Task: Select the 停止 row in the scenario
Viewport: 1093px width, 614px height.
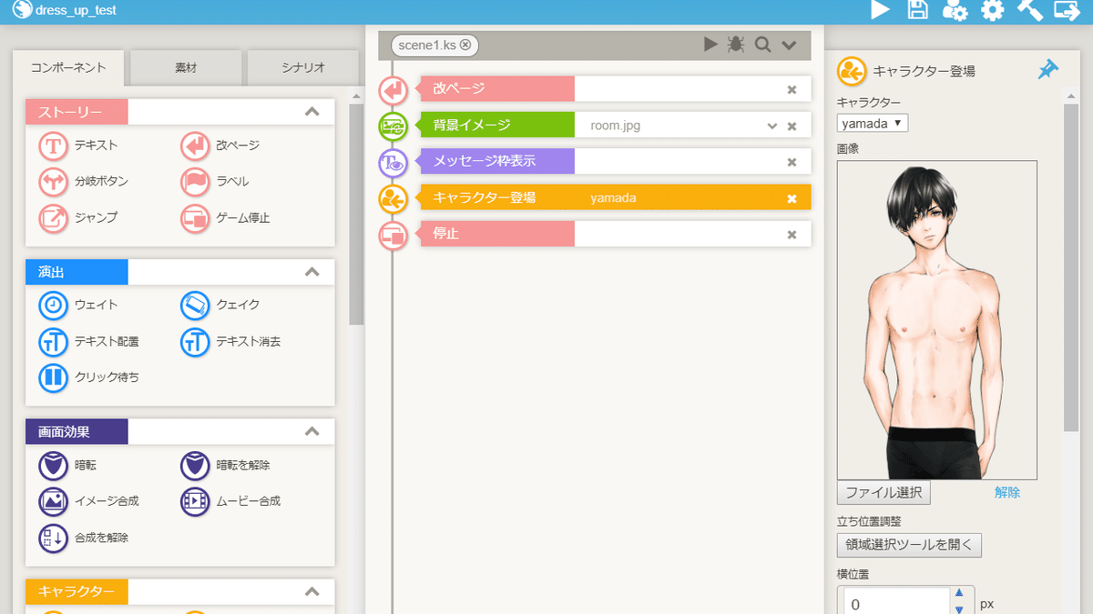Action: coord(615,234)
